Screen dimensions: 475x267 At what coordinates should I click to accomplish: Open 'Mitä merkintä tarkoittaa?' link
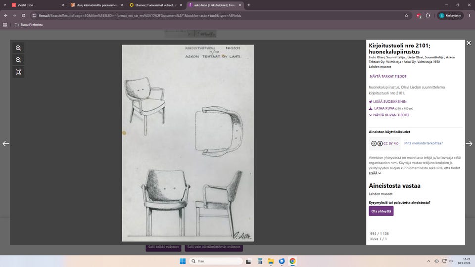[423, 143]
